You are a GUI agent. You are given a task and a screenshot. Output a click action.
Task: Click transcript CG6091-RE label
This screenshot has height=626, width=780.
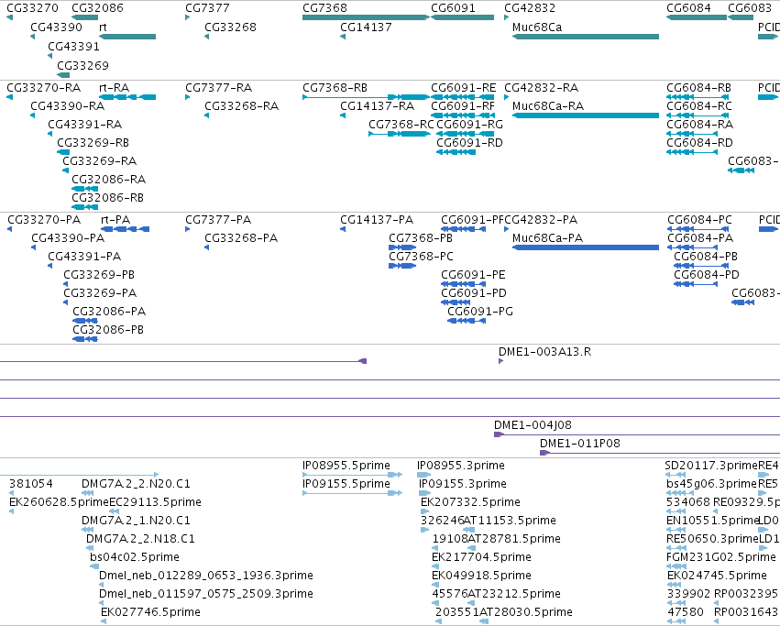(x=463, y=88)
